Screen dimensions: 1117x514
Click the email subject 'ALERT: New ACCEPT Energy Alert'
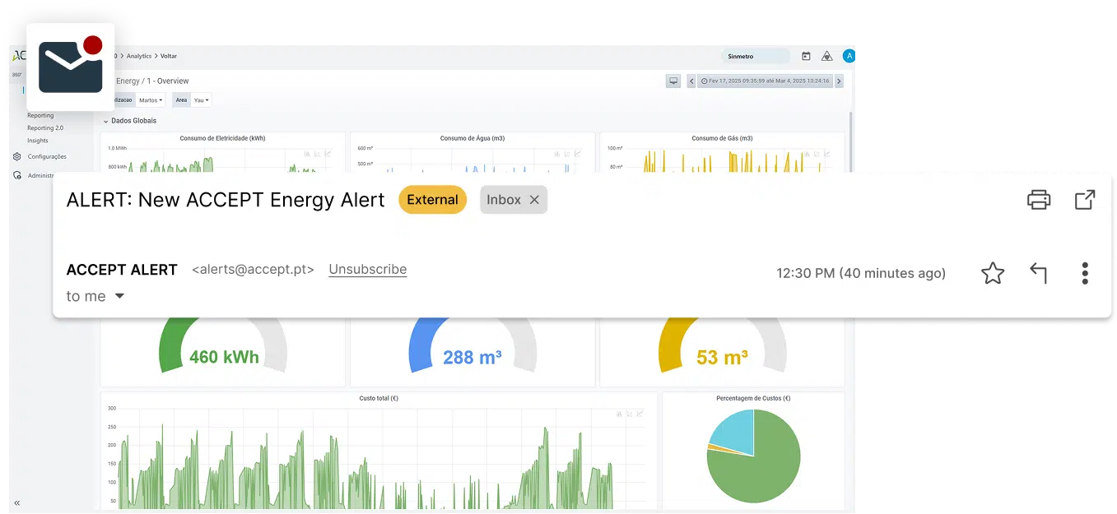coord(226,200)
